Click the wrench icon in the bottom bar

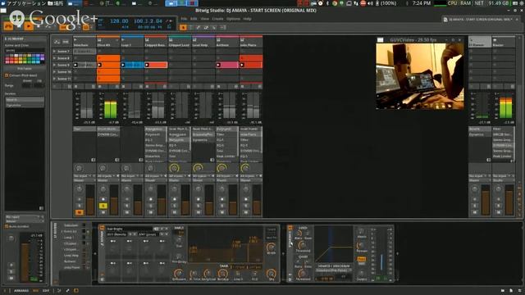click(67, 291)
